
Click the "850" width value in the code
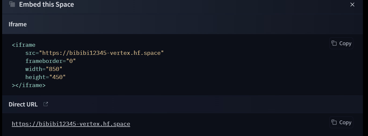(54, 69)
